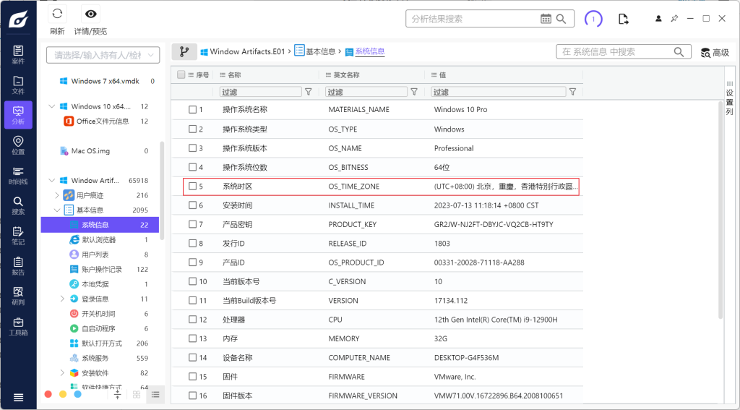Click 基本信息 in the breadcrumb
This screenshot has height=410, width=740.
click(x=320, y=51)
